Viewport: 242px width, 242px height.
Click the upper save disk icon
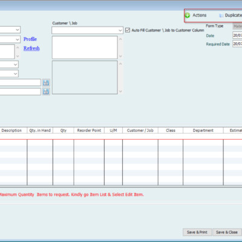click(x=46, y=83)
